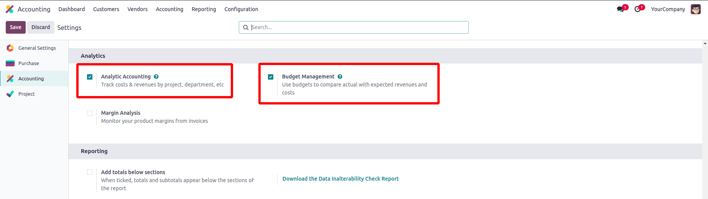This screenshot has height=199, width=708.
Task: Click the Purchase sidebar card icon
Action: 10,63
